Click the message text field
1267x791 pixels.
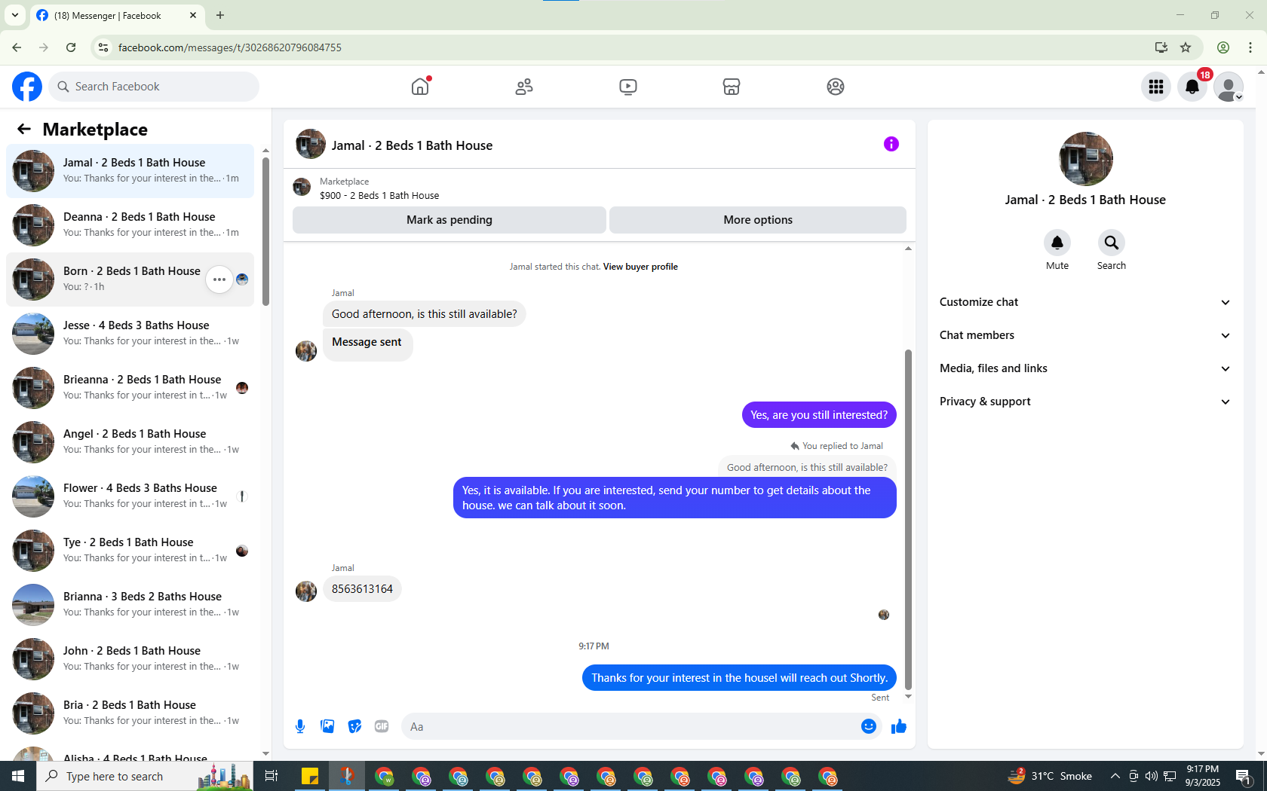pyautogui.click(x=630, y=726)
